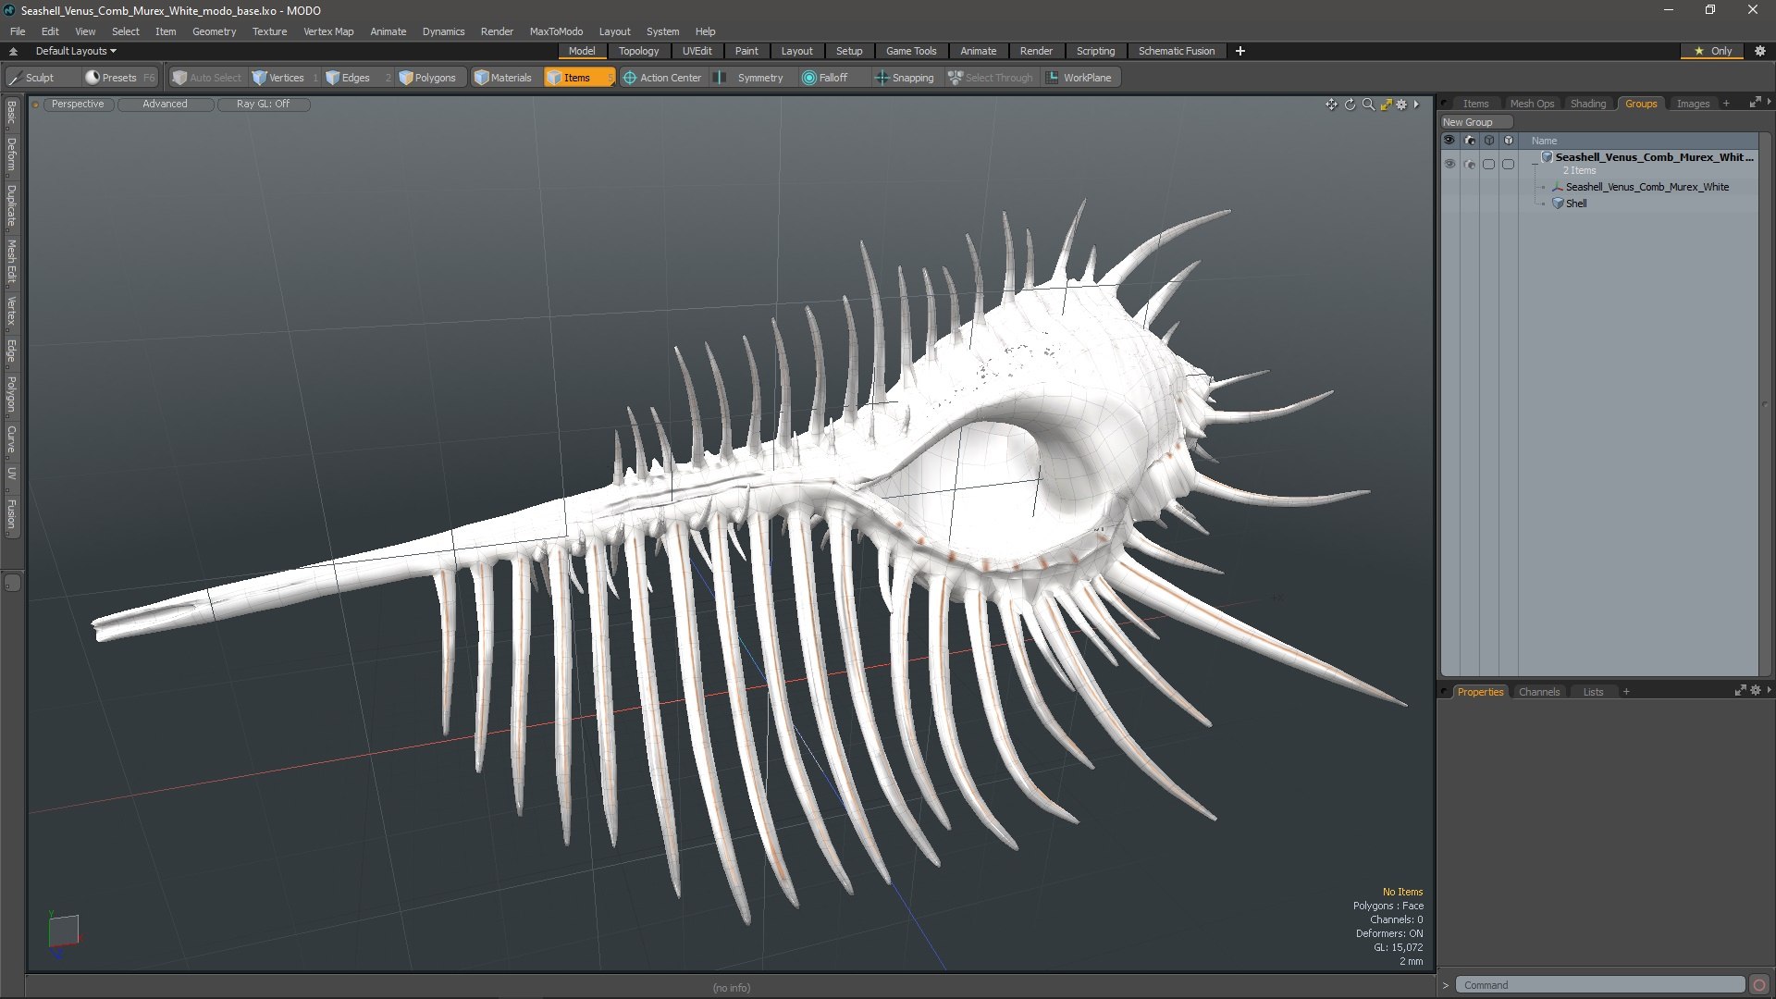1776x999 pixels.
Task: Add a new tab beside Lists
Action: click(x=1626, y=692)
